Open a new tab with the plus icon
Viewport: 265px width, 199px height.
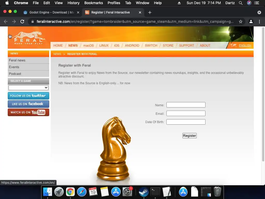150,12
